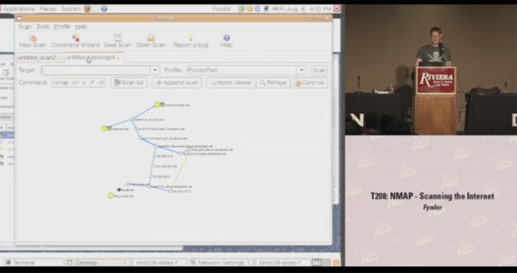This screenshot has height=273, width=517.
Task: Select the yellow insecure.org node
Action: click(104, 128)
